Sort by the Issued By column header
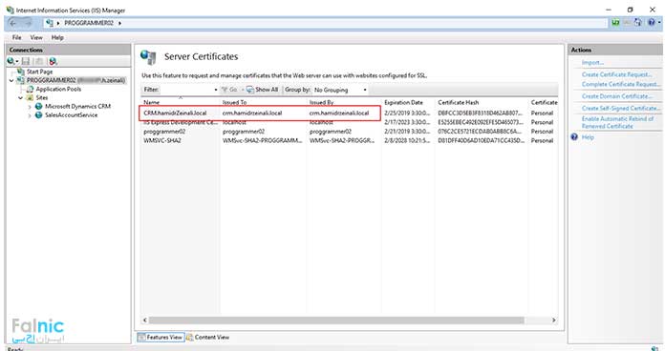Image resolution: width=665 pixels, height=351 pixels. pos(344,102)
